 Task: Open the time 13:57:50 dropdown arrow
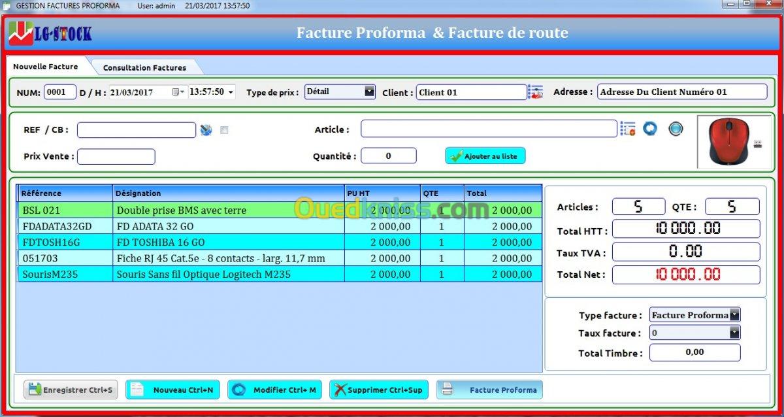[231, 92]
